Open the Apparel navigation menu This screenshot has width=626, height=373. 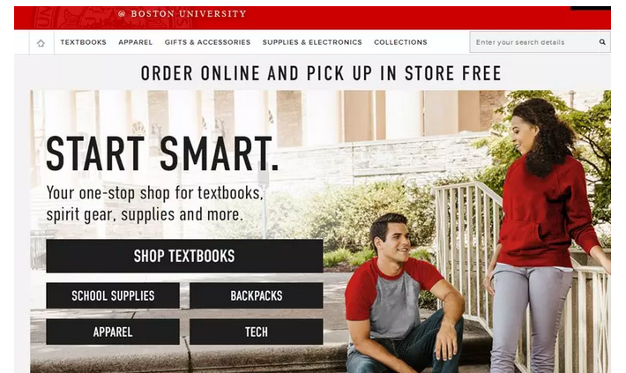click(x=136, y=42)
